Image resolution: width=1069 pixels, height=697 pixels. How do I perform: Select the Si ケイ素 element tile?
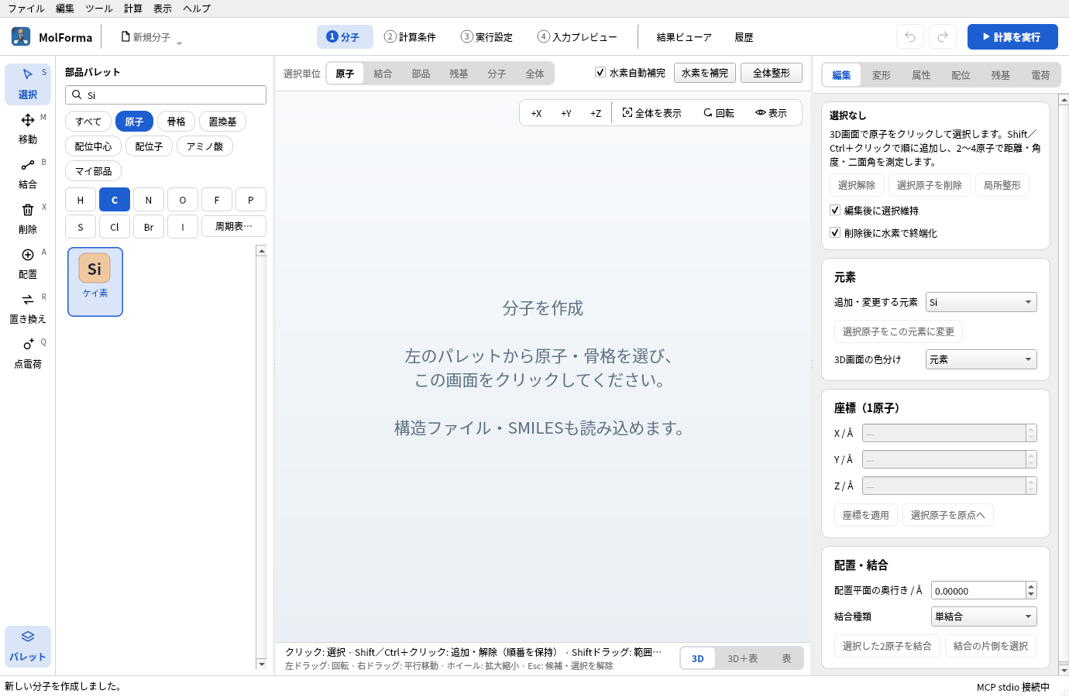point(95,282)
